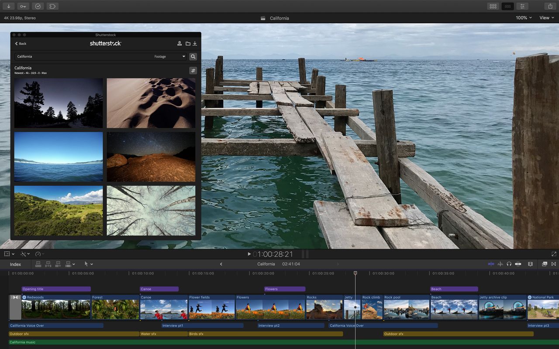Click the downloads icon in the Shutterstock window
The image size is (559, 349).
point(195,43)
